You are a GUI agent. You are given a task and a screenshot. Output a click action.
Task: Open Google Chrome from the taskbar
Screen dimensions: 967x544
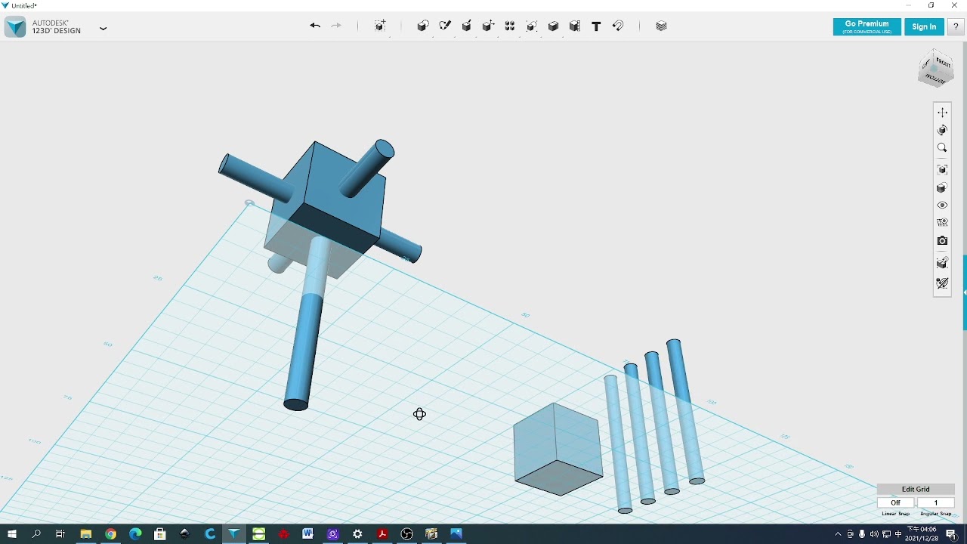pyautogui.click(x=110, y=534)
